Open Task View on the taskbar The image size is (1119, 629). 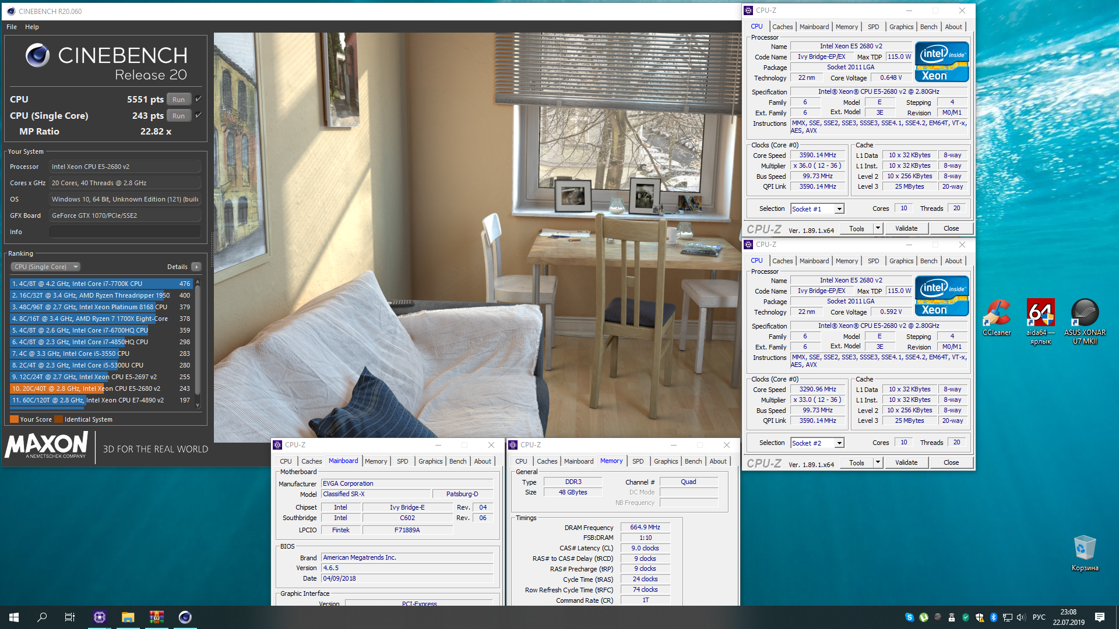(x=70, y=617)
